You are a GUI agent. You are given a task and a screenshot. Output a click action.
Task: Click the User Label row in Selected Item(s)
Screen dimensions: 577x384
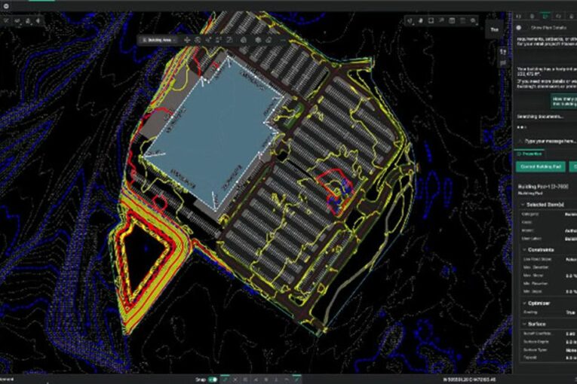[547, 239]
